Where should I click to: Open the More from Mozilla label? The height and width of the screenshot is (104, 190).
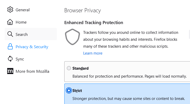(x=32, y=71)
